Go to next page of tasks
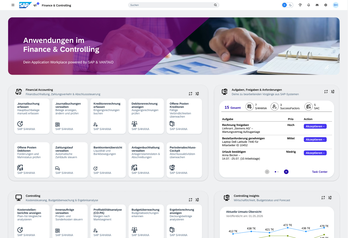This screenshot has width=348, height=238. 286,172
